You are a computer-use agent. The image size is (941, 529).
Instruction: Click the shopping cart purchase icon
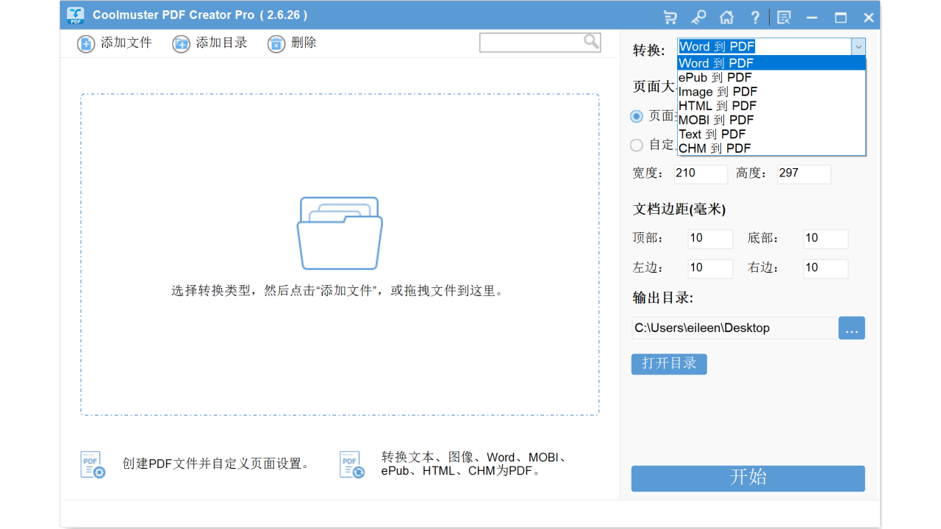pyautogui.click(x=669, y=16)
